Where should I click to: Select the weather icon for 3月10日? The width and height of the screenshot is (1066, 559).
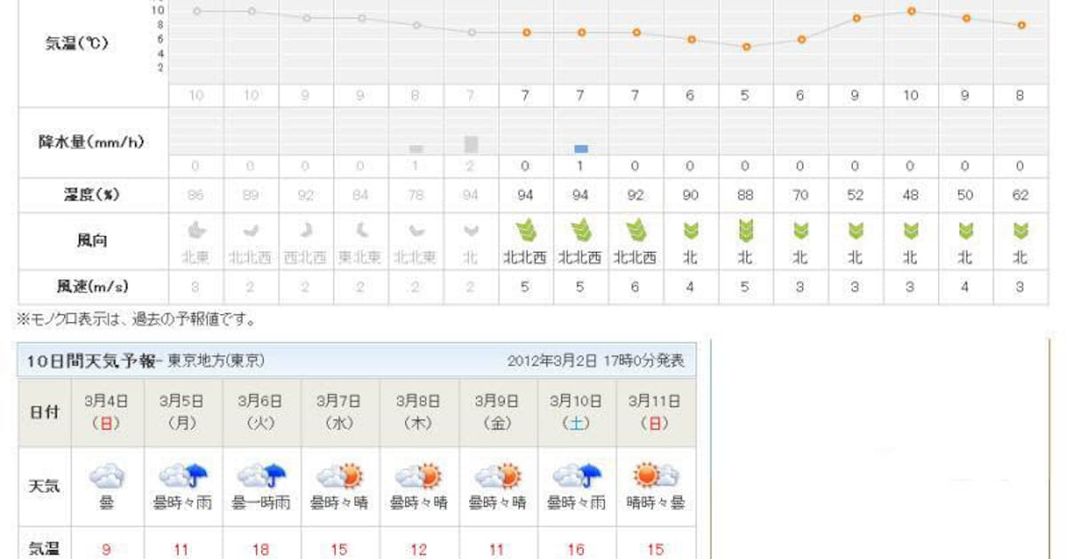[577, 476]
